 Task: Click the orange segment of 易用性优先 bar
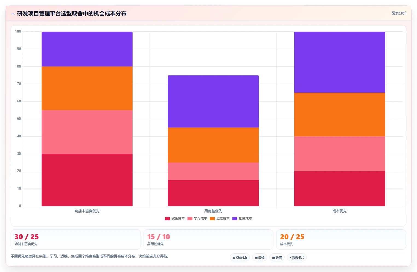[213, 145]
